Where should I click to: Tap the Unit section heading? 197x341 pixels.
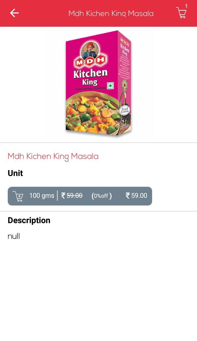coord(15,173)
